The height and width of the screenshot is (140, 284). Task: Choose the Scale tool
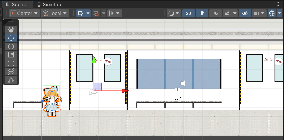point(11,55)
